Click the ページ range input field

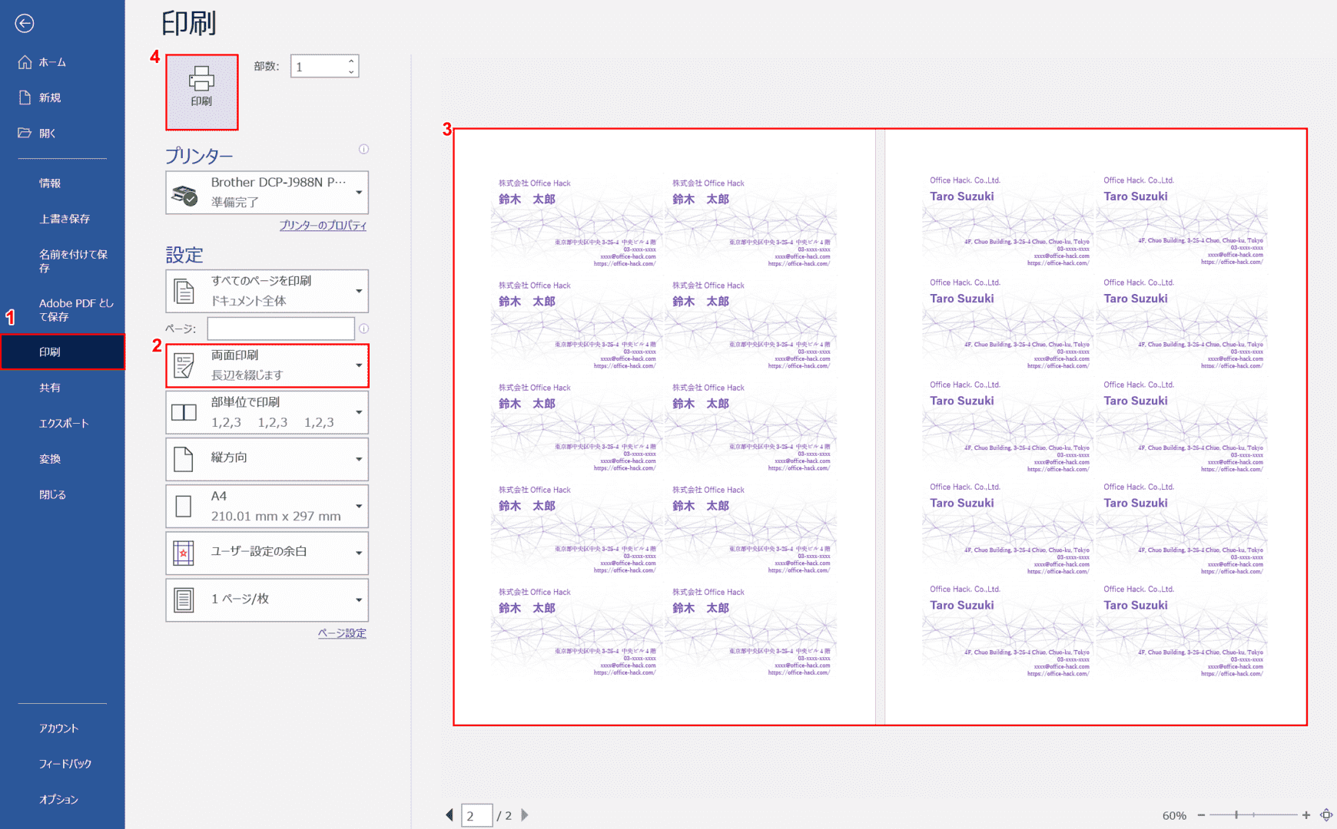(x=280, y=329)
